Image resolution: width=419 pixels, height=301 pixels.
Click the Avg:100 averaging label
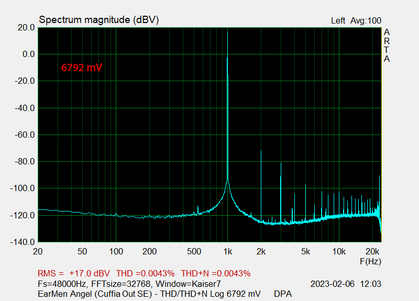[x=366, y=21]
